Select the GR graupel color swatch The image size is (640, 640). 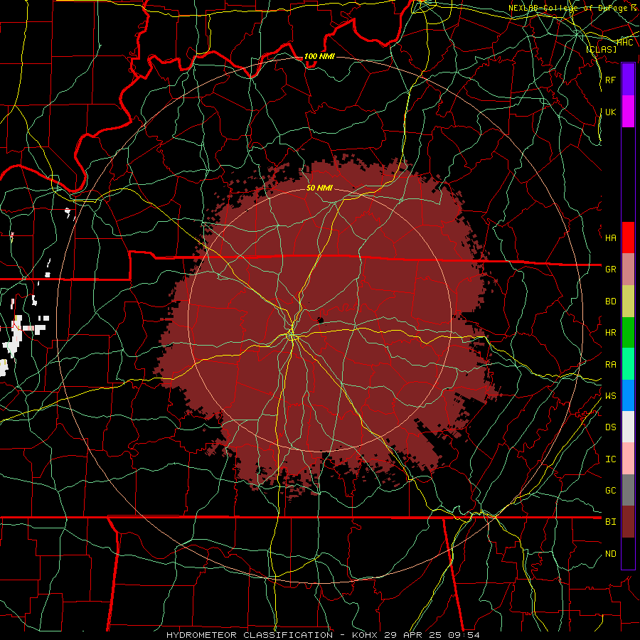click(x=628, y=270)
